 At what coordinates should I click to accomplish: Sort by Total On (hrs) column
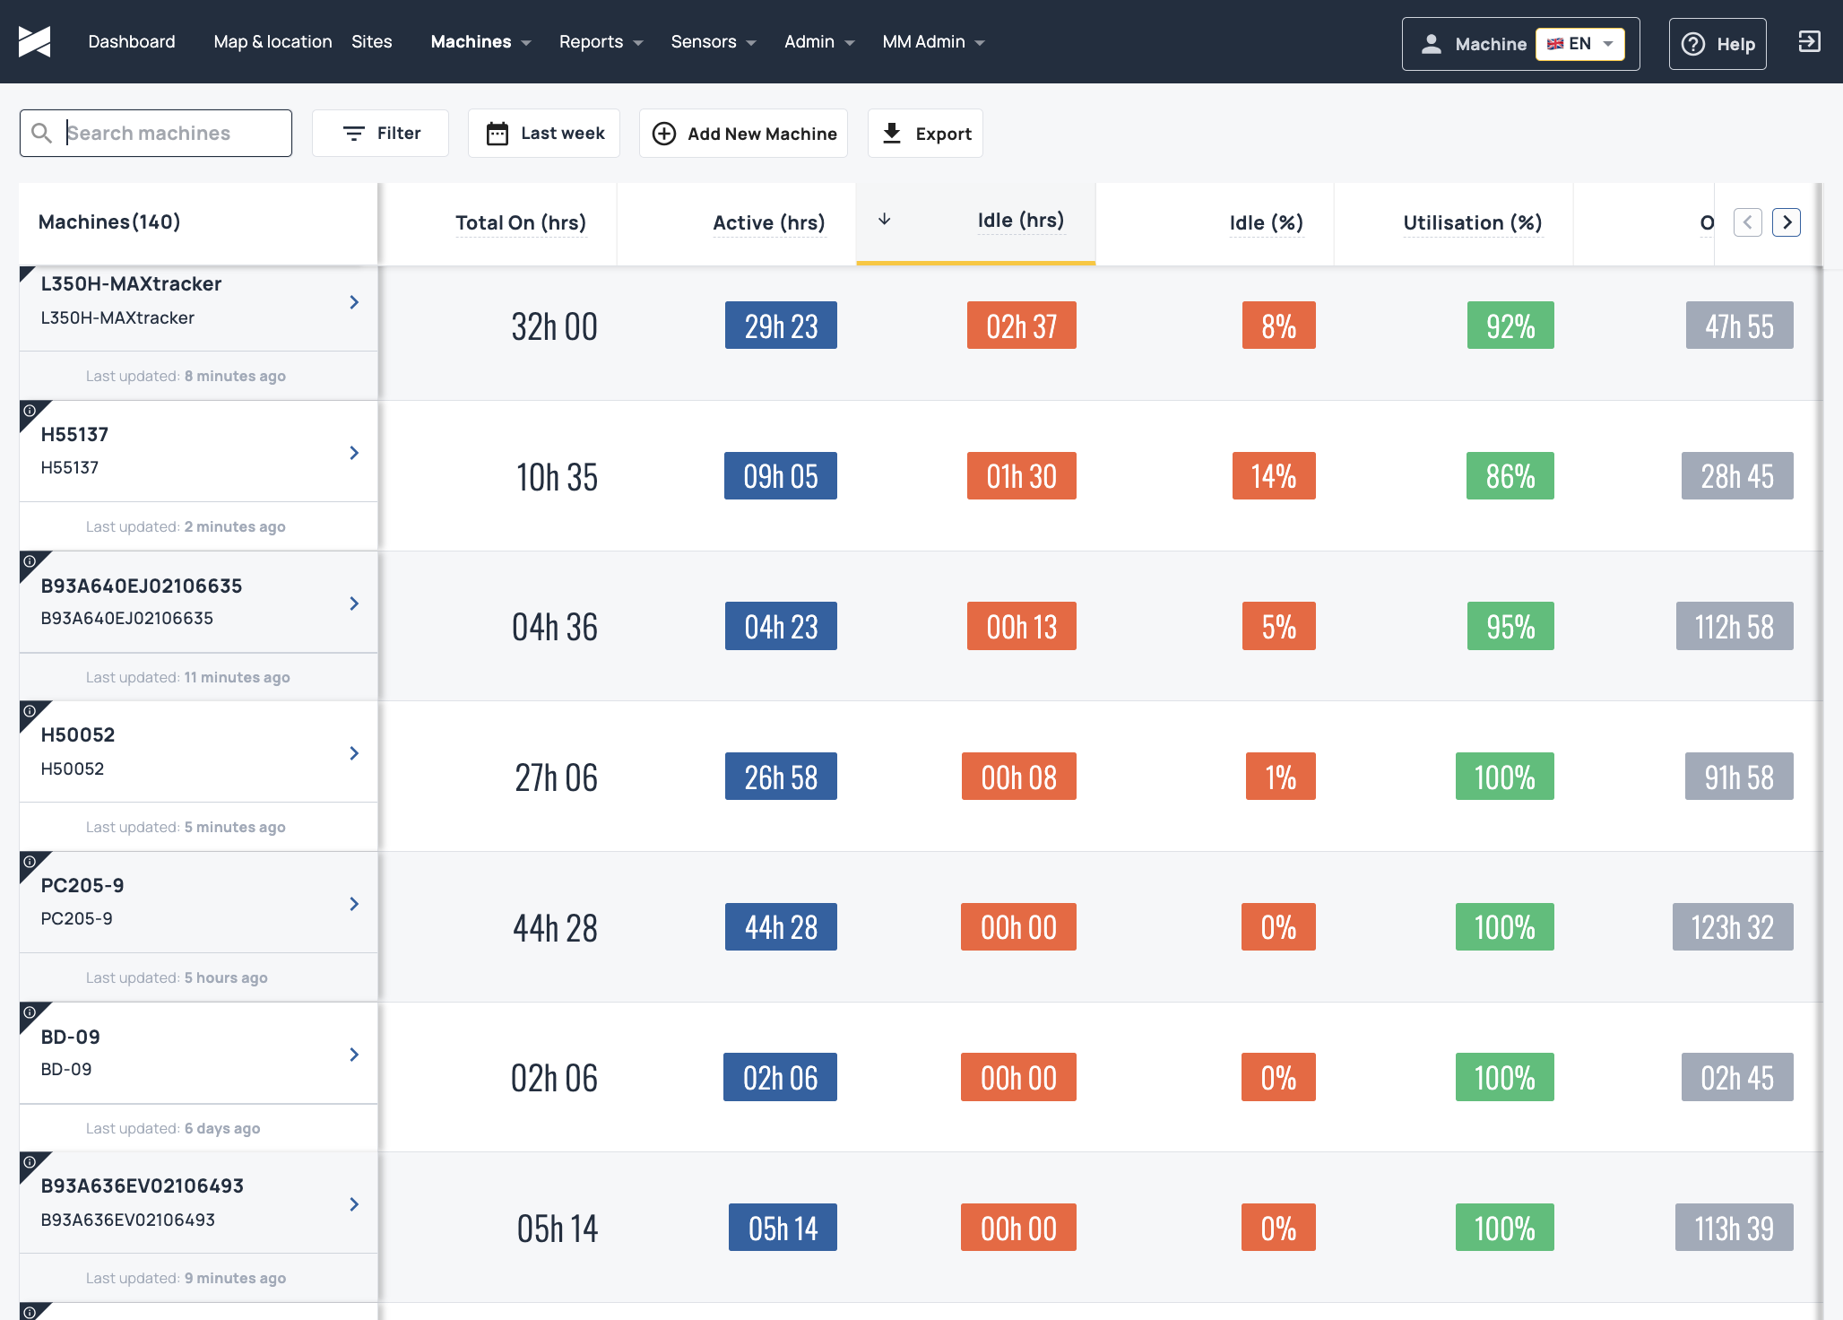pyautogui.click(x=521, y=222)
